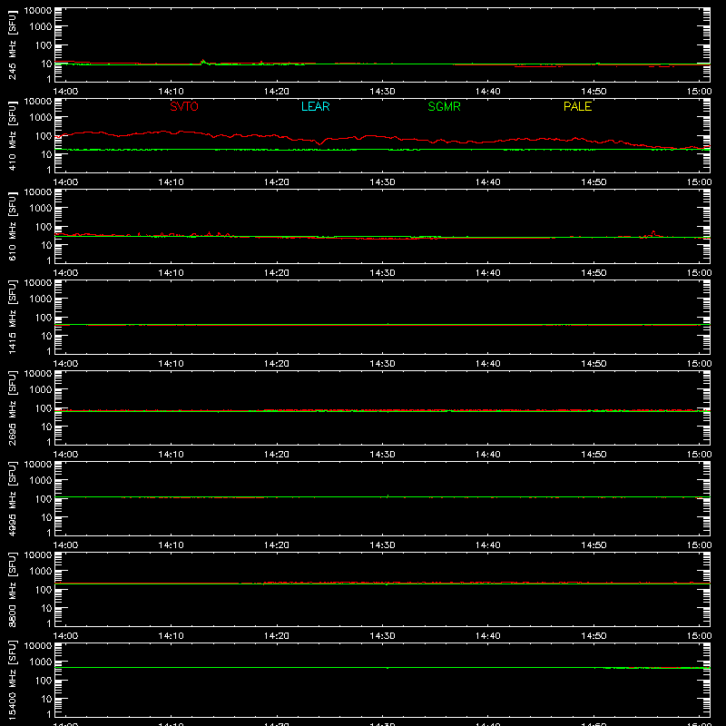Screen dimensions: 726x726
Task: Click 14:40 tick label below 4995 MHz plot
Action: point(488,545)
